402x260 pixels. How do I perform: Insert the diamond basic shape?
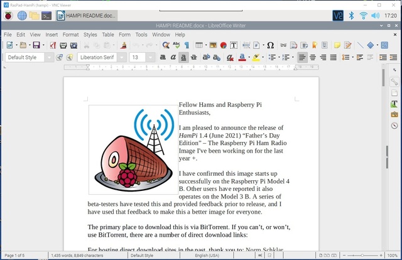click(x=370, y=45)
